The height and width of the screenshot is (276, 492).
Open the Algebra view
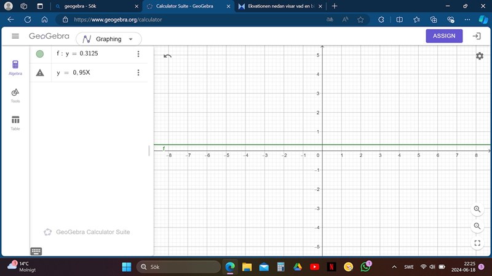[x=15, y=67]
